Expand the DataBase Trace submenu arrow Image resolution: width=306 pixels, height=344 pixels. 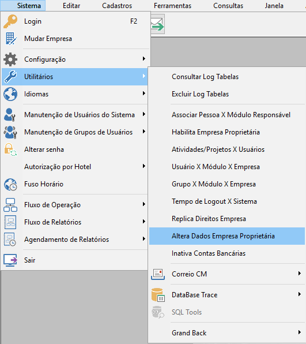pos(300,294)
